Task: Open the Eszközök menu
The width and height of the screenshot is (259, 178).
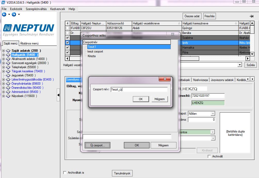Action: [x=16, y=9]
